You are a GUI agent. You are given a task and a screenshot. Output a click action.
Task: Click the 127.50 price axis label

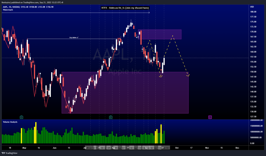pos(253,116)
